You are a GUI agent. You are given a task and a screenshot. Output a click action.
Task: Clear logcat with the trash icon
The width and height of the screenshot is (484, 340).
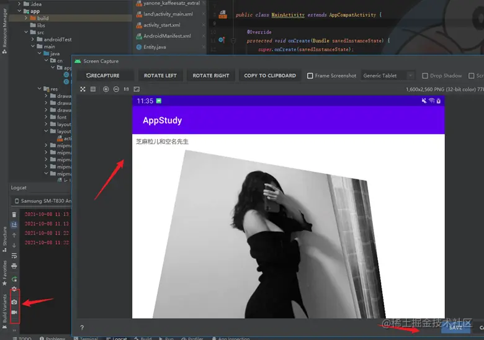click(x=14, y=215)
